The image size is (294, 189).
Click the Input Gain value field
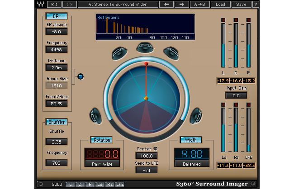click(236, 95)
